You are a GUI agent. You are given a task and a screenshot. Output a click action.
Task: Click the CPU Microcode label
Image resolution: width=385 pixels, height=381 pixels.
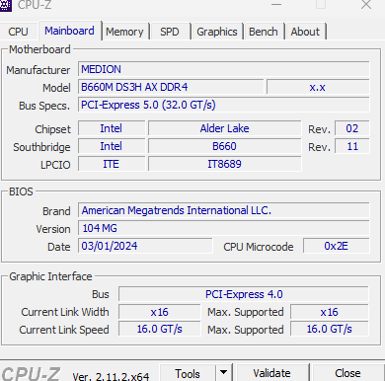pyautogui.click(x=259, y=247)
